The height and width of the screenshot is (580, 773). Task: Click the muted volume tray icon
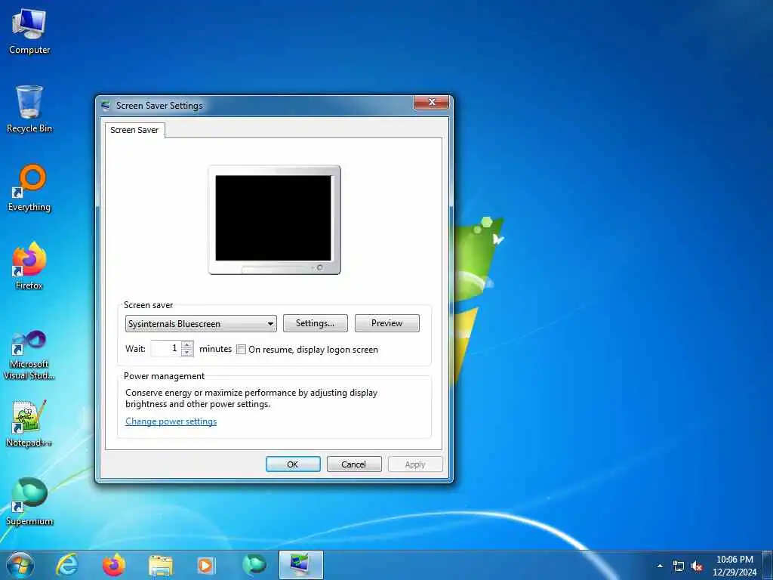point(697,566)
